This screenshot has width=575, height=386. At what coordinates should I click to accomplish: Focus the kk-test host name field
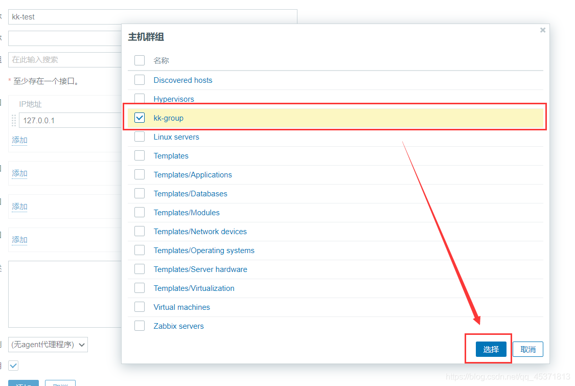pyautogui.click(x=152, y=17)
